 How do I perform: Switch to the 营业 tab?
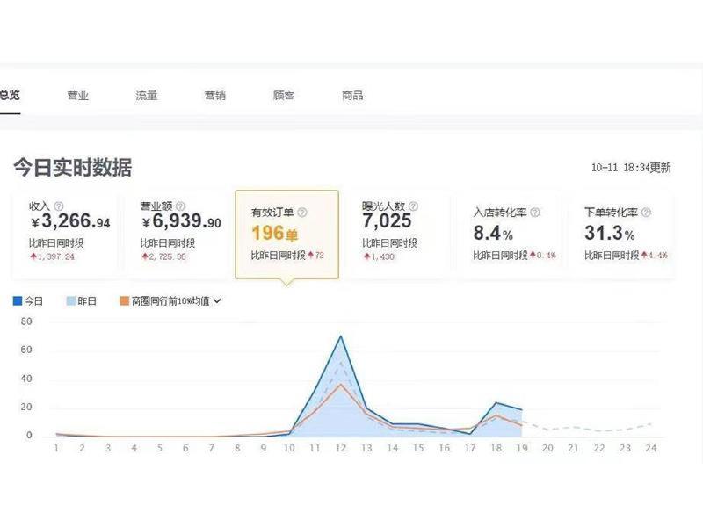[x=78, y=95]
